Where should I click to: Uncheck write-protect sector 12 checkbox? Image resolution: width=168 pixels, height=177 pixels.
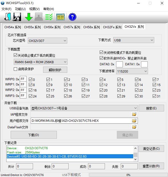101,85
